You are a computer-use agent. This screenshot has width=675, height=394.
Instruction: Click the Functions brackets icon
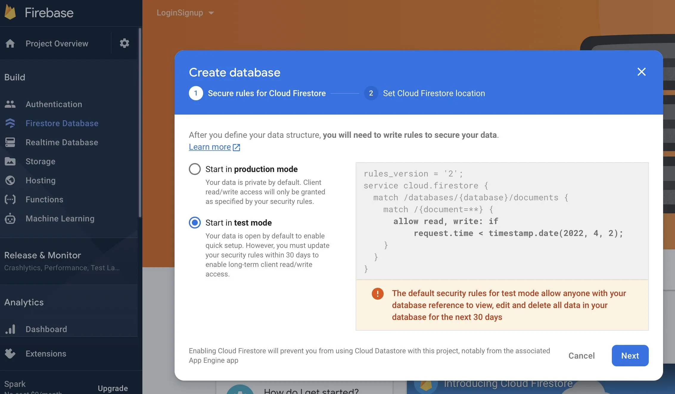pos(10,199)
